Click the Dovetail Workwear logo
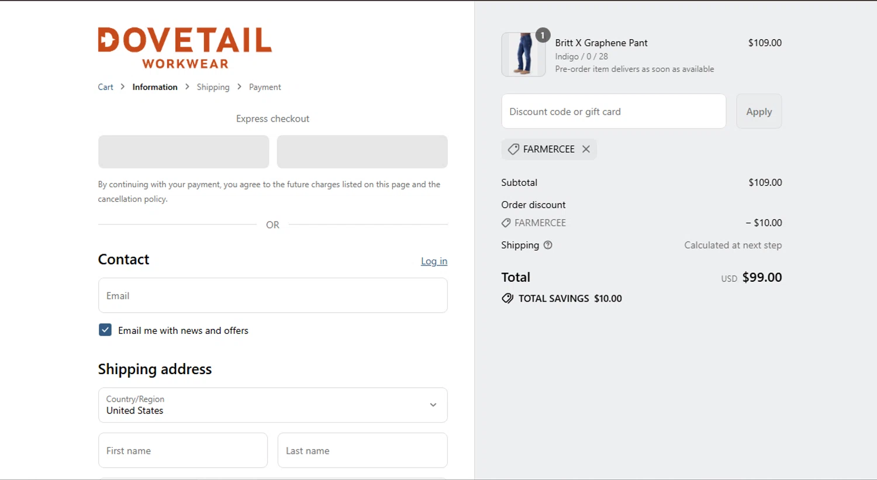Viewport: 877px width, 480px height. pos(185,48)
